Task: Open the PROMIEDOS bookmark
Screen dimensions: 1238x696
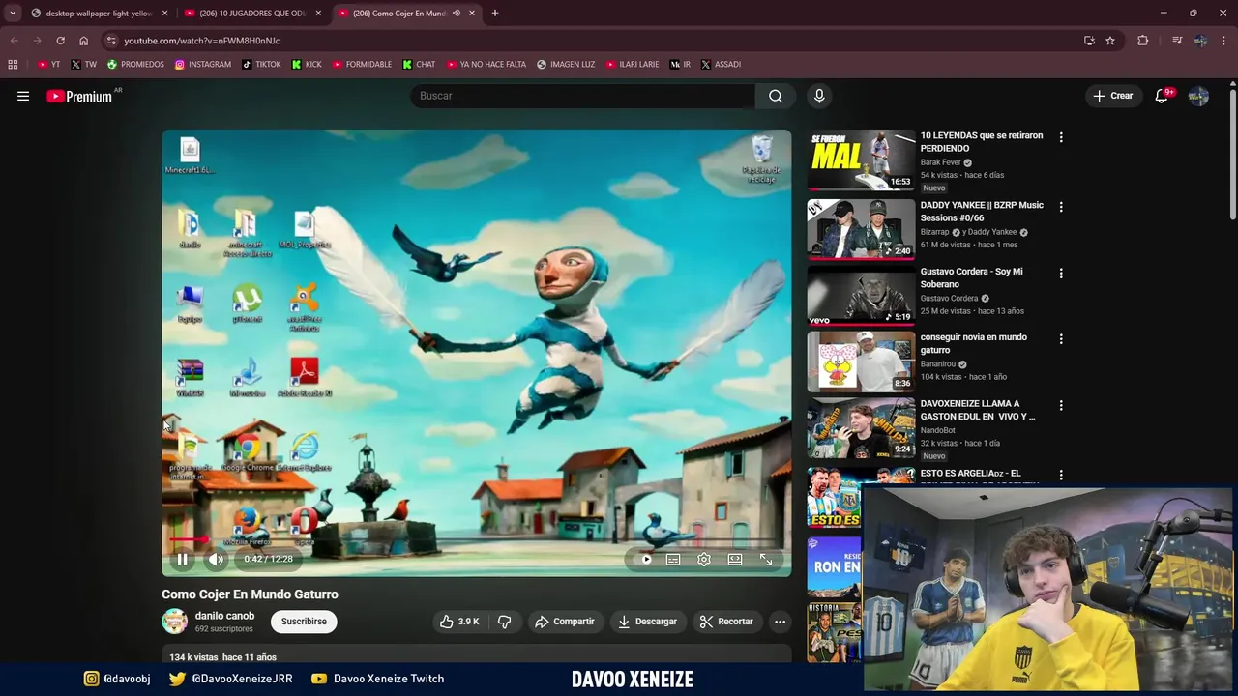Action: pos(135,65)
